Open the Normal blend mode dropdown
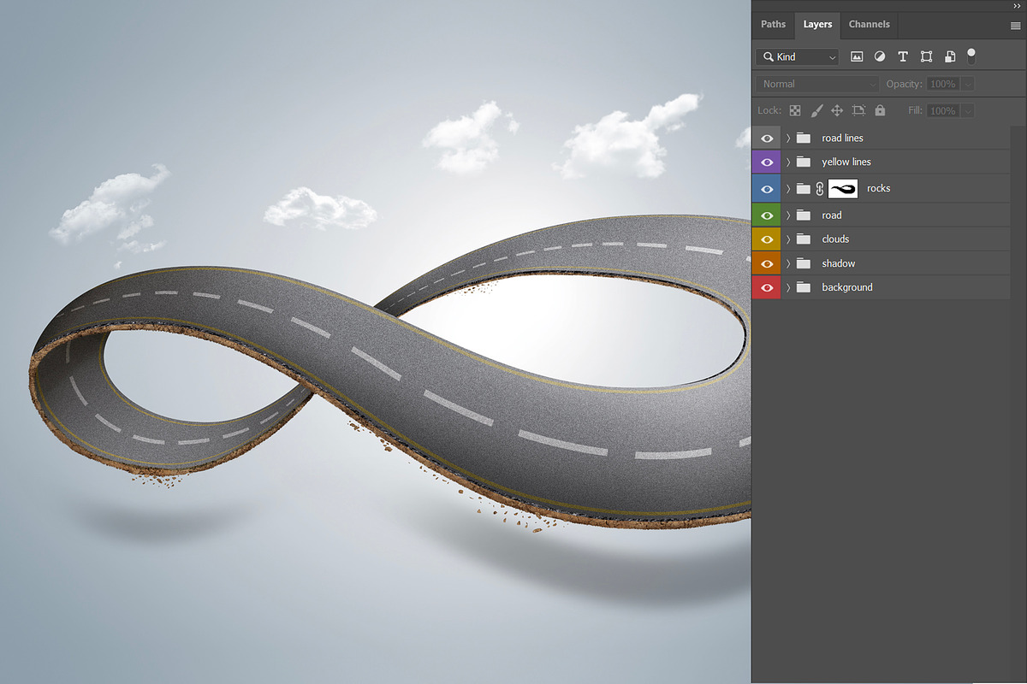The image size is (1027, 684). [x=816, y=84]
